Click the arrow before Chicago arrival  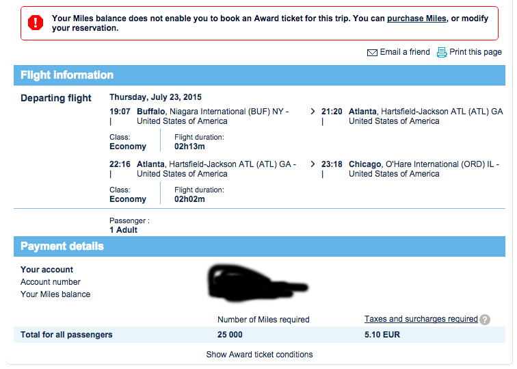click(x=313, y=164)
